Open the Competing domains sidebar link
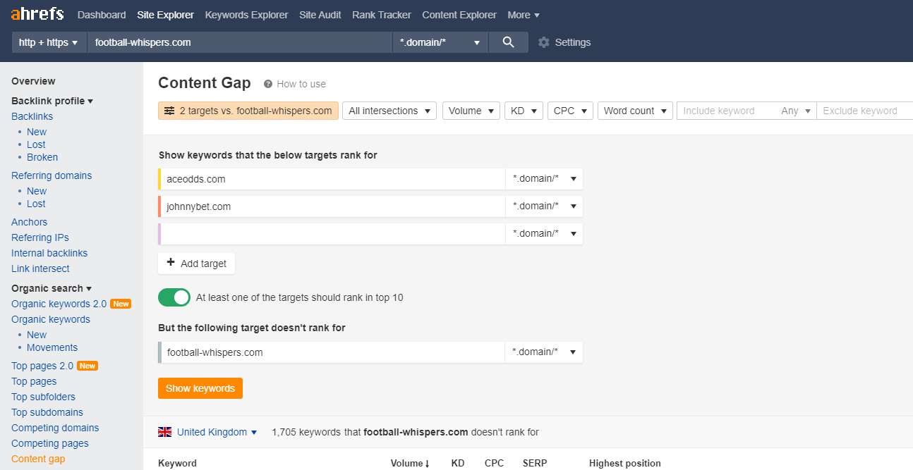 coord(55,428)
